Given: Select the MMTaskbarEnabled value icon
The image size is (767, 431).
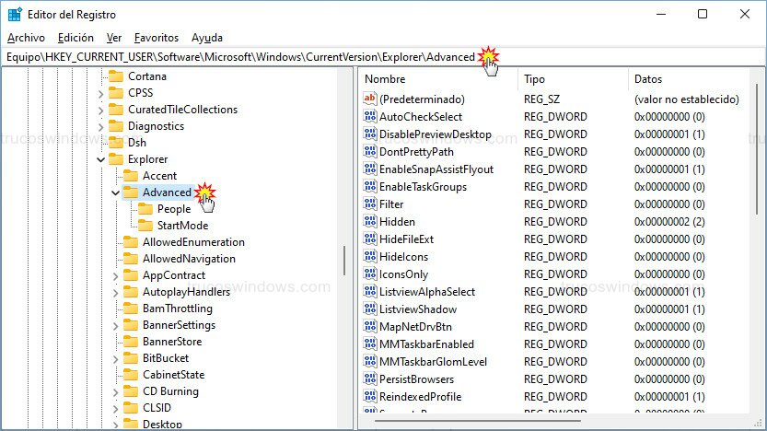Looking at the screenshot, I should 370,344.
